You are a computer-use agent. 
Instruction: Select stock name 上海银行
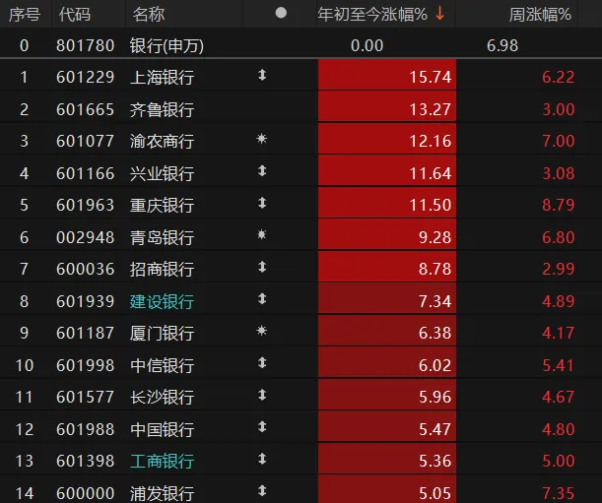tap(162, 77)
